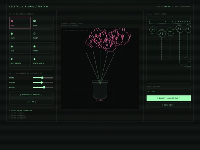
Task: Click the 'SYSTEM: ONLINE' status text
Action: pos(164,7)
